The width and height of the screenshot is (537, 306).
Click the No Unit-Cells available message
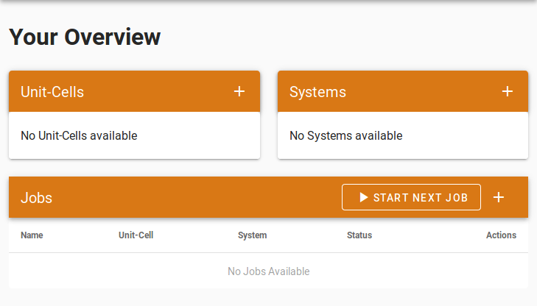coord(79,135)
